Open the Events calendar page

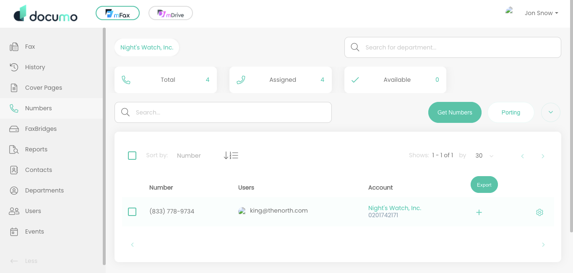coord(34,231)
